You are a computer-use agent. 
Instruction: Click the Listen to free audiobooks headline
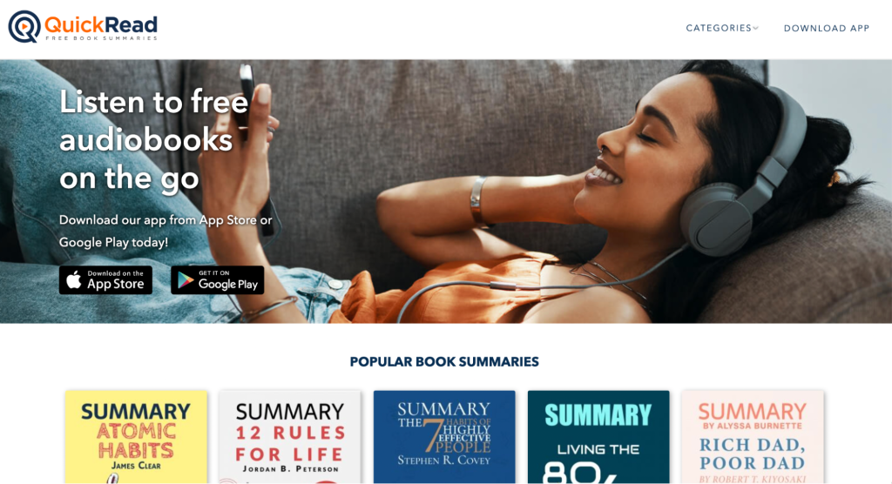point(154,140)
